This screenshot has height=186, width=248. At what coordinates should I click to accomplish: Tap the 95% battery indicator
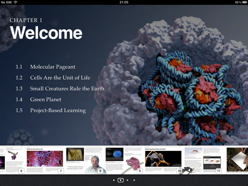click(241, 2)
